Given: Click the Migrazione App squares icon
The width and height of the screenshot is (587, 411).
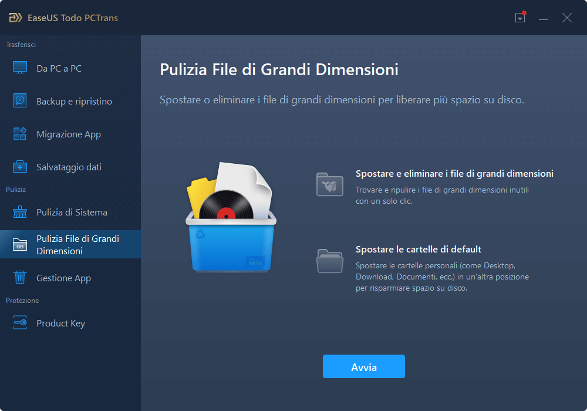Looking at the screenshot, I should 20,134.
